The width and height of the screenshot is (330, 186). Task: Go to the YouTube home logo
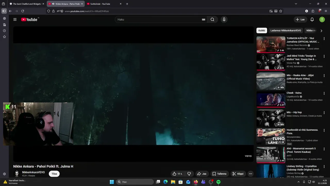pyautogui.click(x=29, y=19)
